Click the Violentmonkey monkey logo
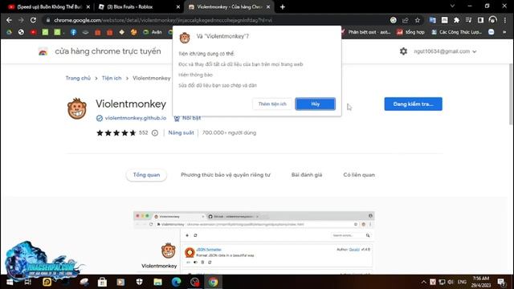Screen dimensions: 514x289 tap(77, 108)
